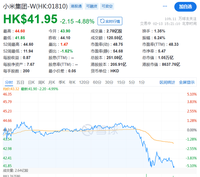Screen dimensions: 200x177
Task: Add stock via 加自选 button
Action: coord(185,7)
